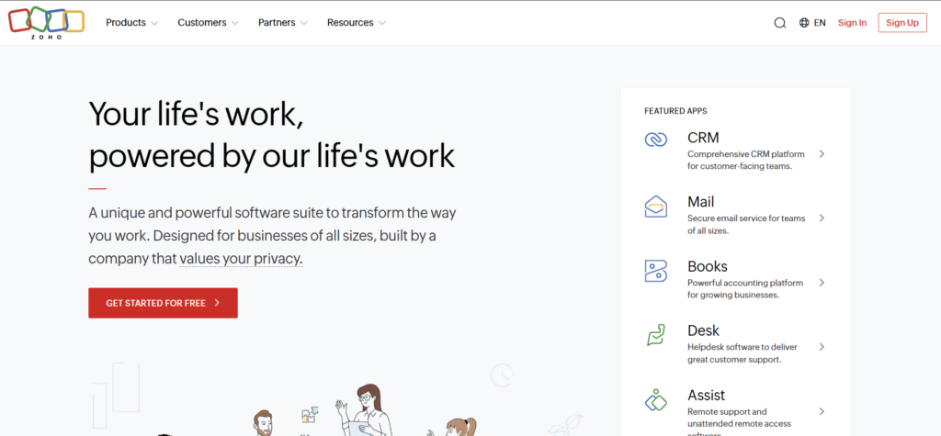Open the Desk helpdesk software title
Image resolution: width=941 pixels, height=436 pixels.
click(703, 330)
